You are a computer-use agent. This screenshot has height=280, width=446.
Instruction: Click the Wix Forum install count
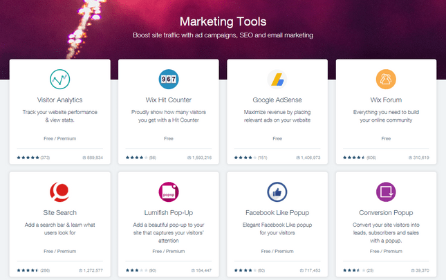coord(418,157)
